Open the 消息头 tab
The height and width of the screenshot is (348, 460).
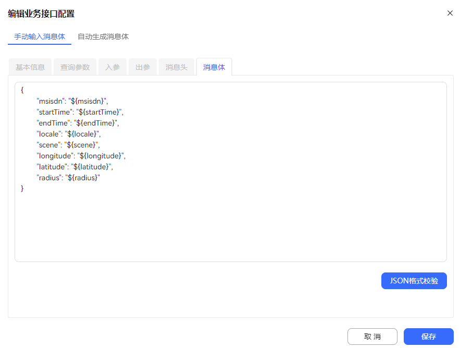[x=176, y=67]
